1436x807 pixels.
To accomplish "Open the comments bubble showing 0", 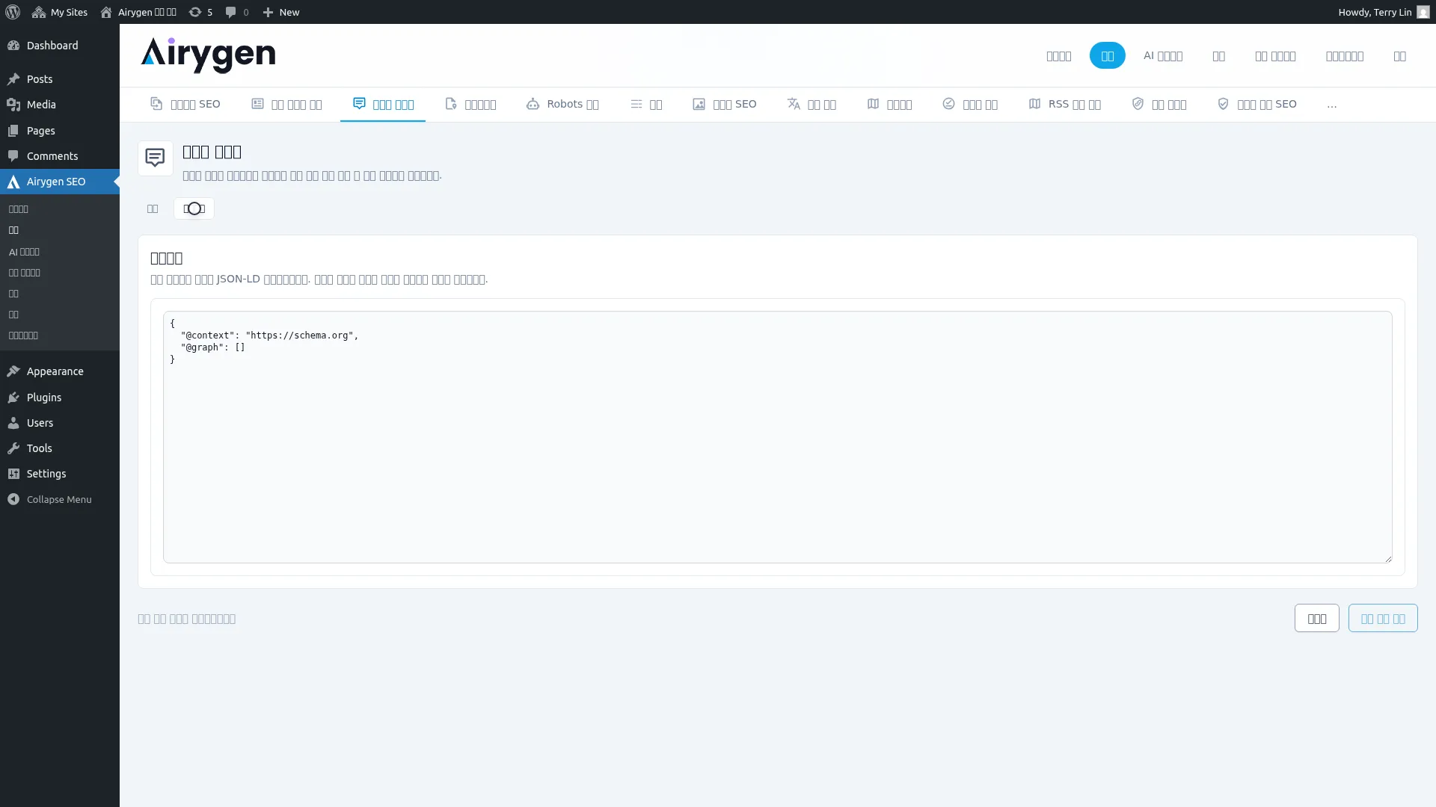I will point(237,12).
